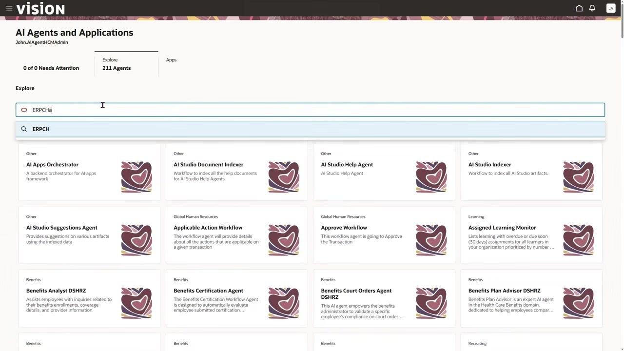
Task: Open the AI Studio Suggestions Agent
Action: click(x=62, y=228)
